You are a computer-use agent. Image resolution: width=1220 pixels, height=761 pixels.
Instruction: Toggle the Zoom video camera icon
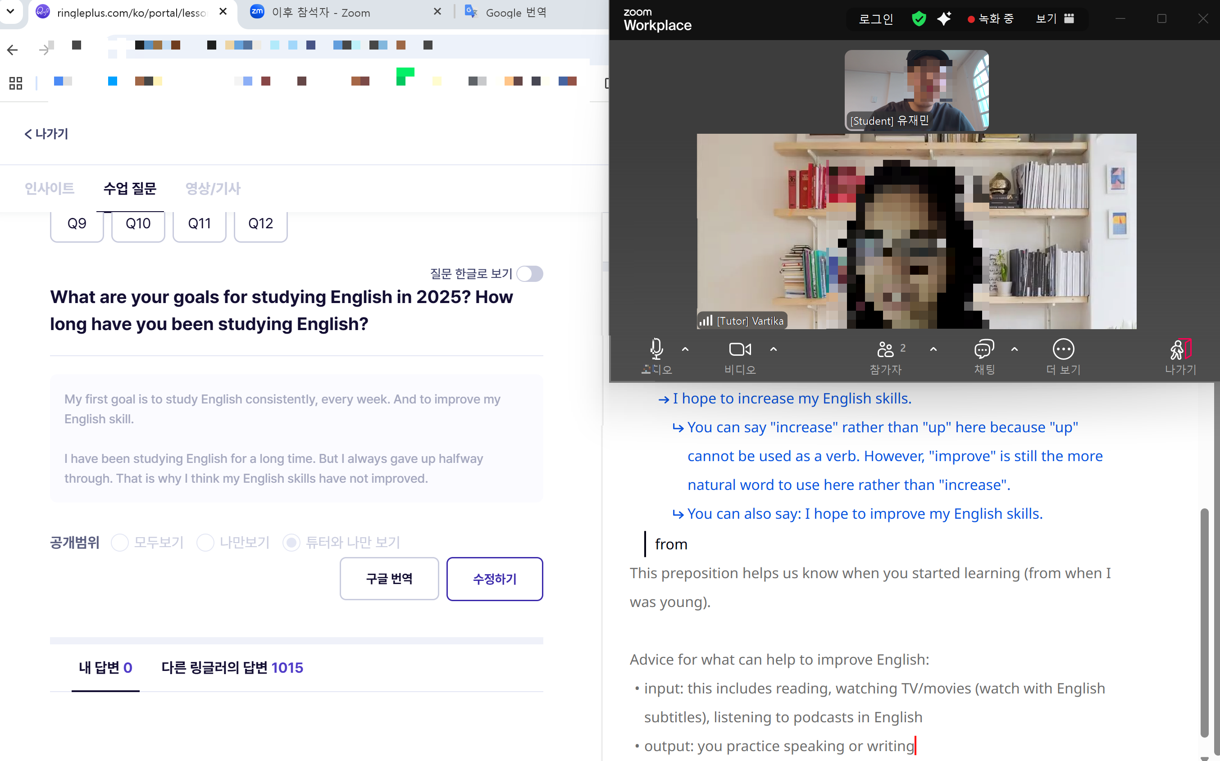click(x=740, y=349)
